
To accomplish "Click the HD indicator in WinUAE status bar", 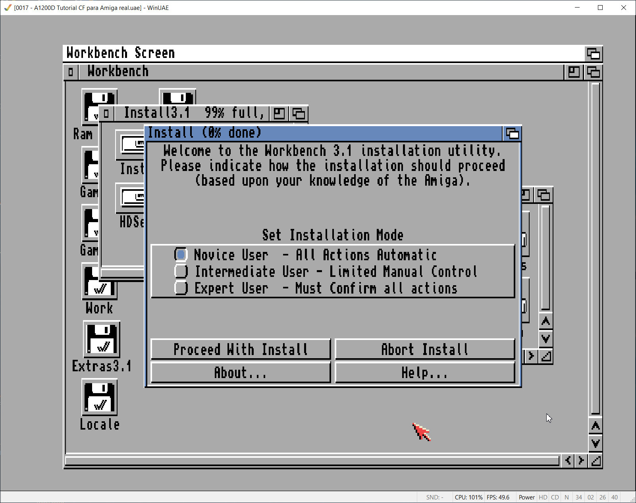I will (543, 497).
